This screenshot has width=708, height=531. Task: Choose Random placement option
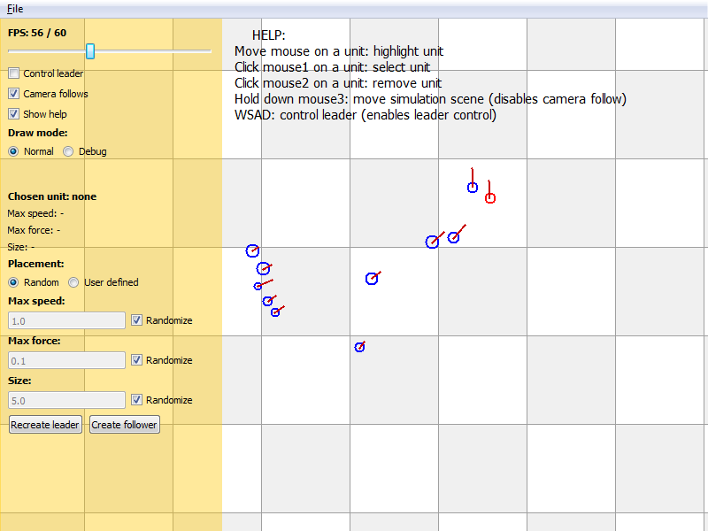pos(13,282)
